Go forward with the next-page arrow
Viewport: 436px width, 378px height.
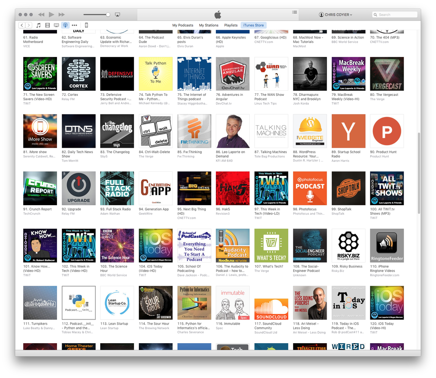pos(29,25)
